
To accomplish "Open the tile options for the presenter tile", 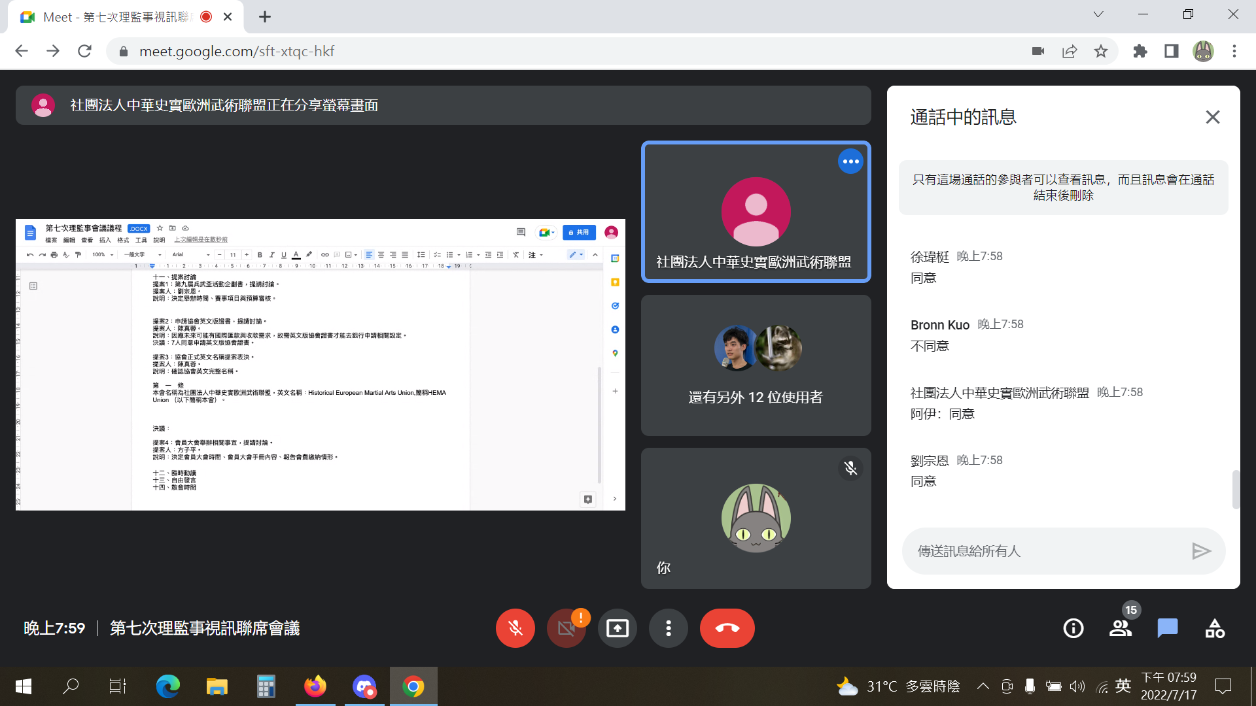I will (850, 161).
